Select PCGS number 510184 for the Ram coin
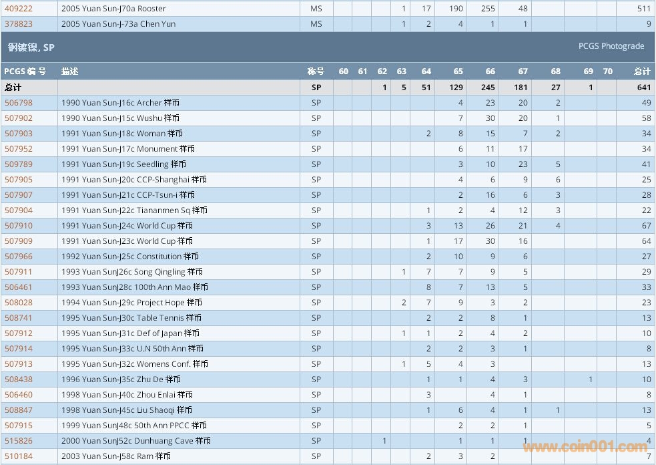The image size is (656, 465). [19, 456]
